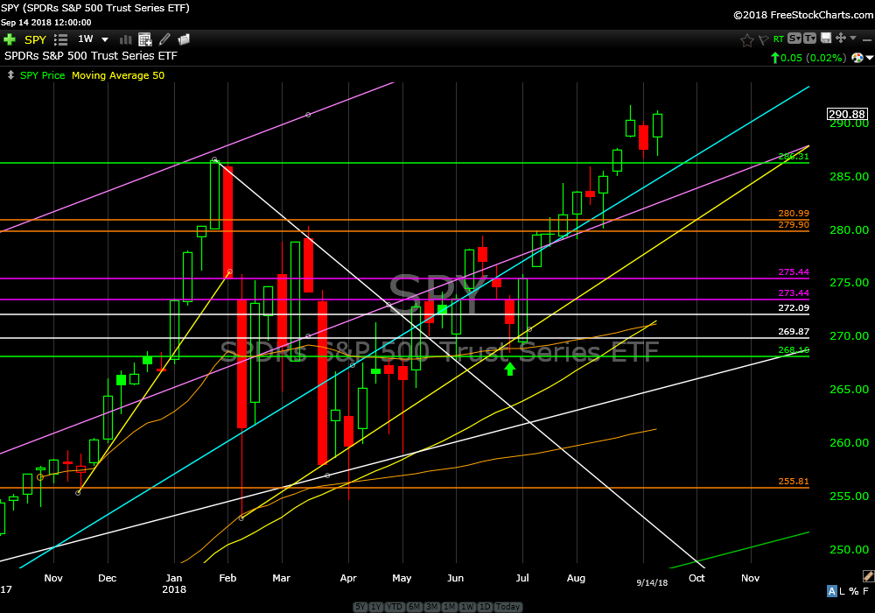The image size is (875, 613).
Task: Open the watchlist icon next to SPY
Action: (x=61, y=39)
